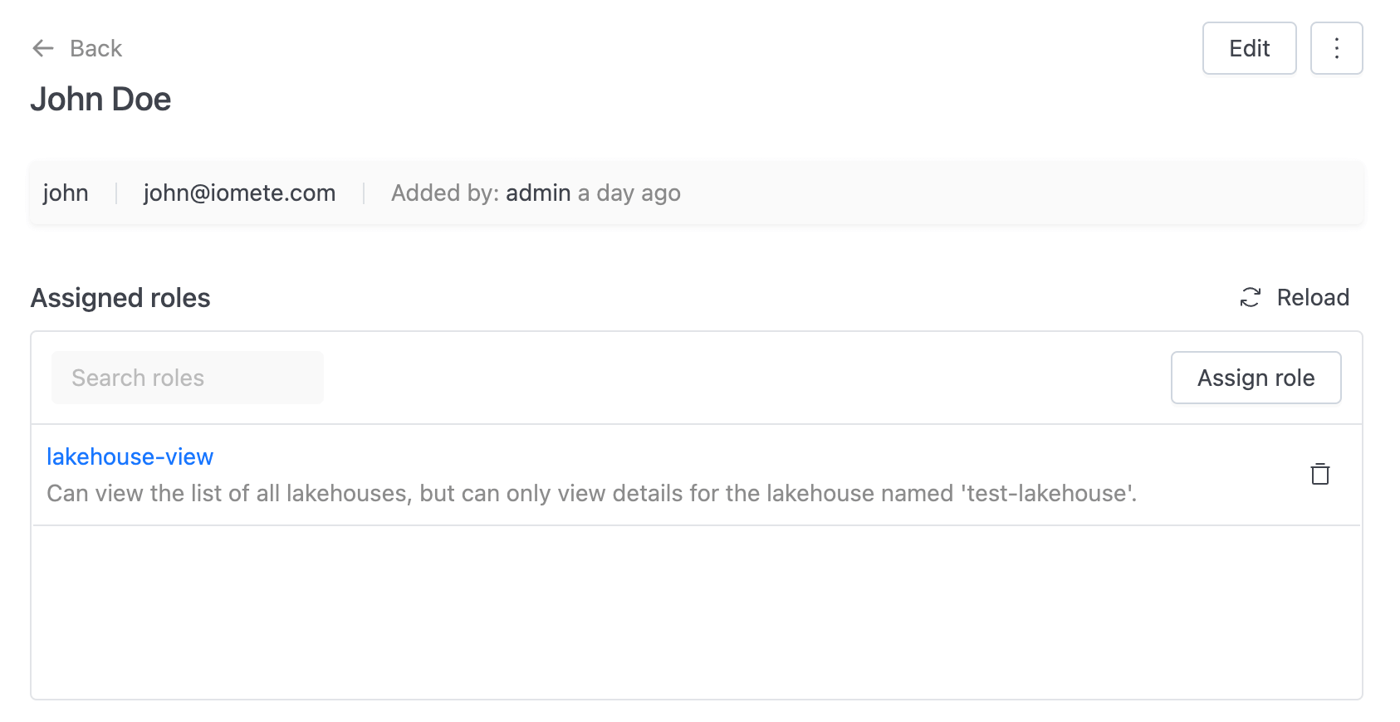Image resolution: width=1400 pixels, height=722 pixels.
Task: Click the Reload circular arrows icon
Action: click(1250, 297)
